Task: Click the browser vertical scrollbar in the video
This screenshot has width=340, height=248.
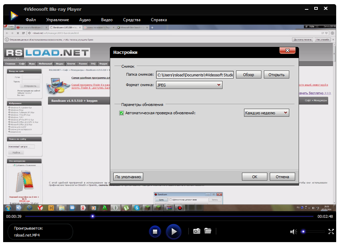Action: coord(334,123)
